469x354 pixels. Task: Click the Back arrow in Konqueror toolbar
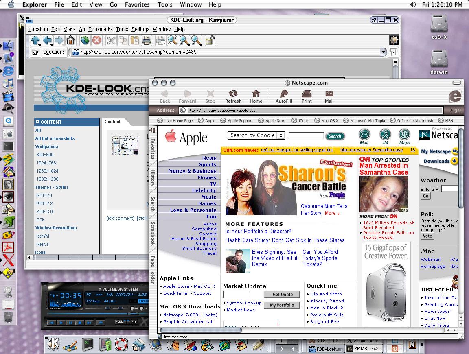[47, 40]
